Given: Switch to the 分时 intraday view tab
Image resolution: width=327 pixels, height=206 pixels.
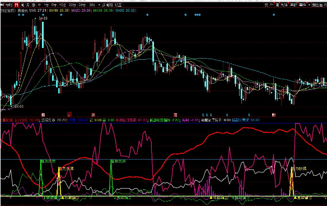Looking at the screenshot, I should [x=9, y=5].
